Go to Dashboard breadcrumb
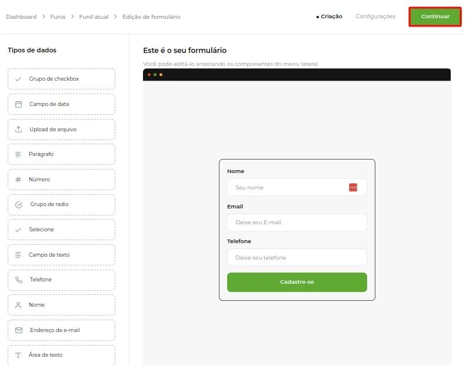Viewport: 466px width, 365px height. tap(21, 16)
